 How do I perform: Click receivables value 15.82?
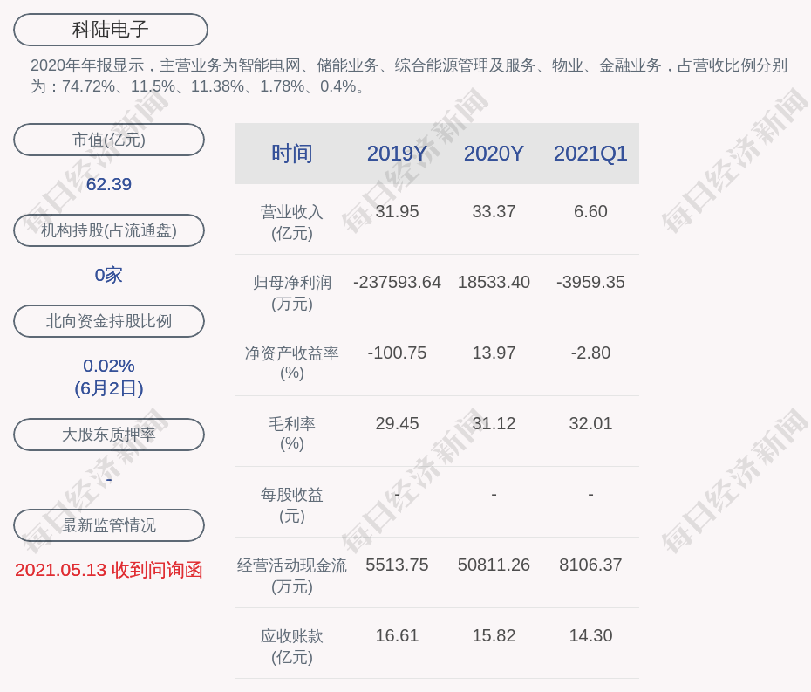(x=494, y=635)
